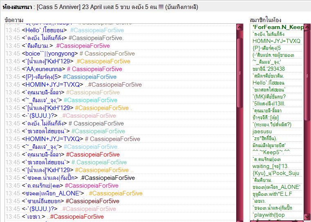This screenshot has height=222, width=311.
Task: Select ชูจูมี๑๓.with*E.L.F in the member list
Action: point(272,194)
